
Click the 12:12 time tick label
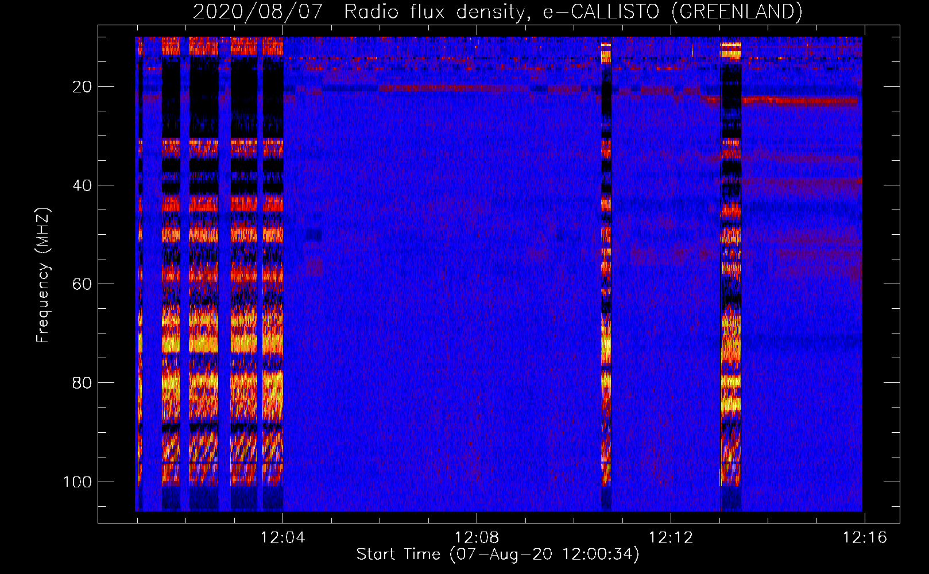(671, 538)
